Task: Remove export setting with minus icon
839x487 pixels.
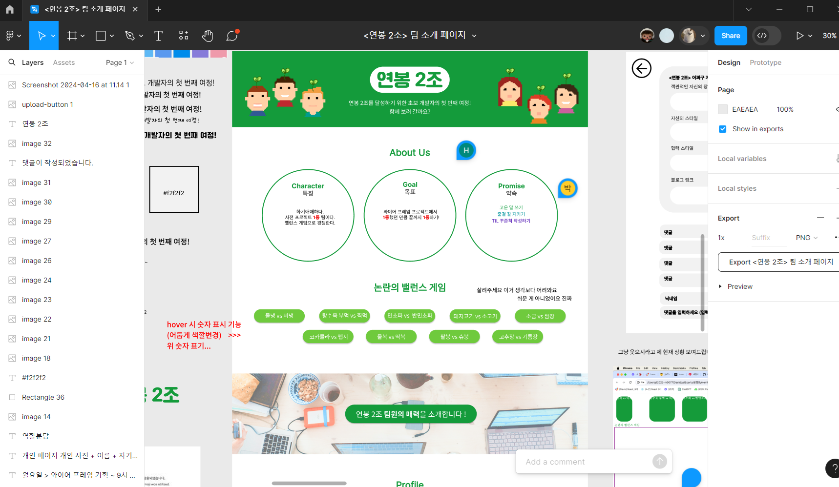Action: [820, 218]
